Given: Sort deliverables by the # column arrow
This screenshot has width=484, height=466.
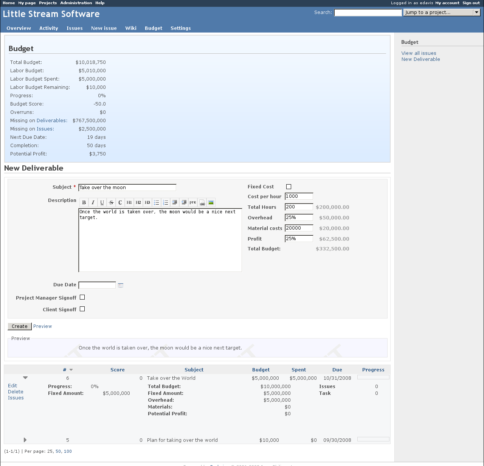Looking at the screenshot, I should tap(71, 370).
